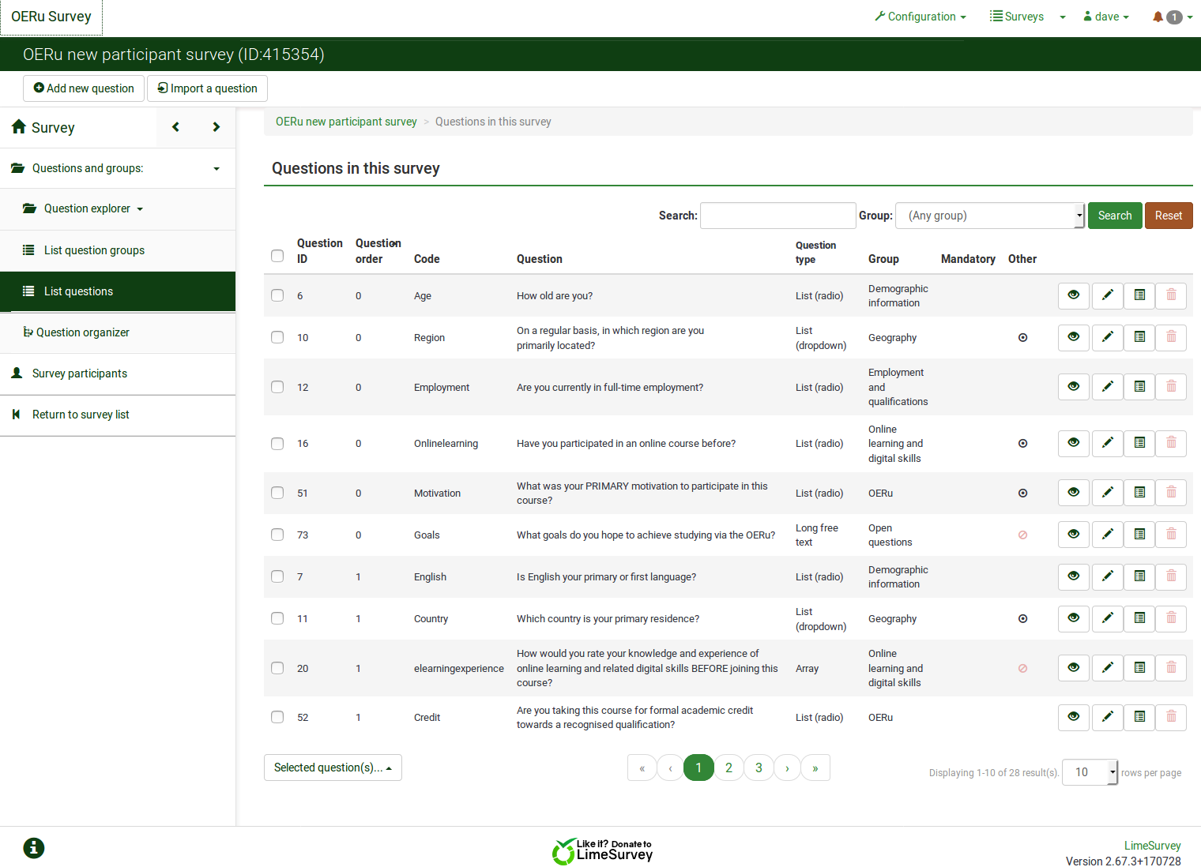The width and height of the screenshot is (1201, 867).
Task: Edit the Onlinelearning question pencil icon
Action: (x=1108, y=443)
